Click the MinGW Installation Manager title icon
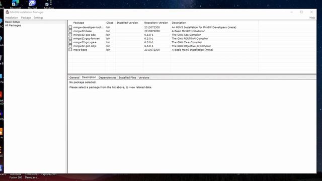The height and width of the screenshot is (181, 322). [8, 12]
